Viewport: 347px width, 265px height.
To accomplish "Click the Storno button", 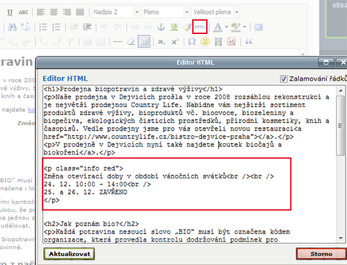I will (321, 254).
